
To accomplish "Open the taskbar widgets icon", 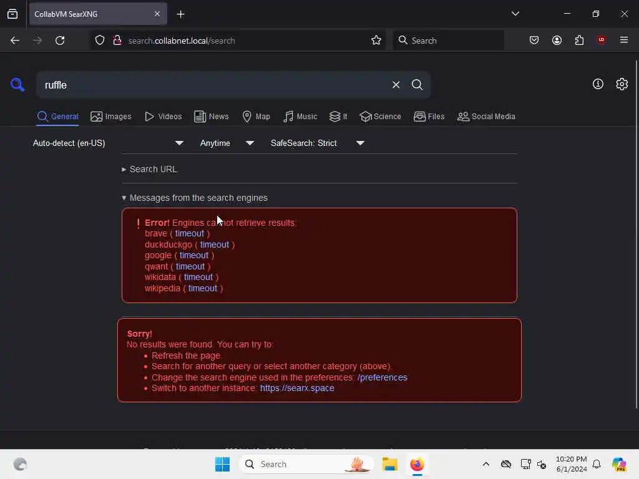I will [20, 464].
